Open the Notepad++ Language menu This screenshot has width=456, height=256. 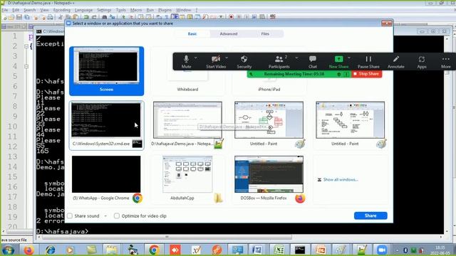tap(83, 10)
